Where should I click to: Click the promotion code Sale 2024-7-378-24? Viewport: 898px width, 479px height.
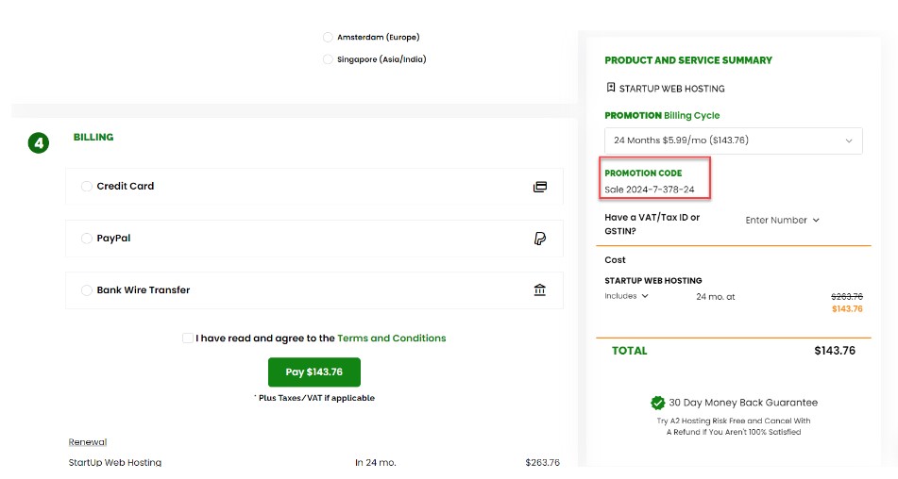(650, 190)
